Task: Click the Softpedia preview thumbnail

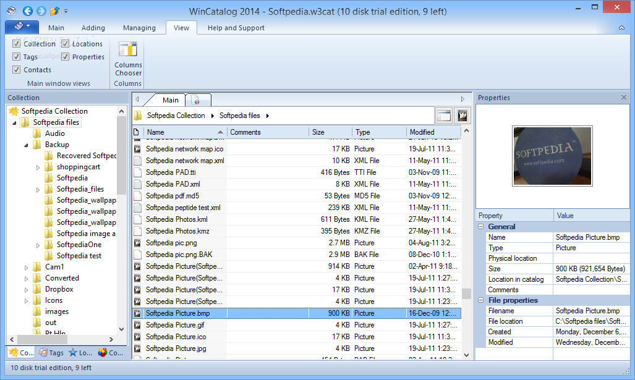Action: pyautogui.click(x=552, y=156)
